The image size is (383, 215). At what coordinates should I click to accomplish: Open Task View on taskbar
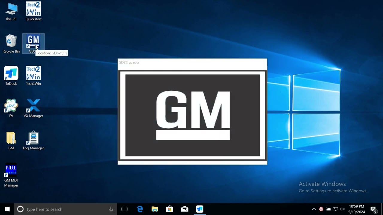[124, 209]
